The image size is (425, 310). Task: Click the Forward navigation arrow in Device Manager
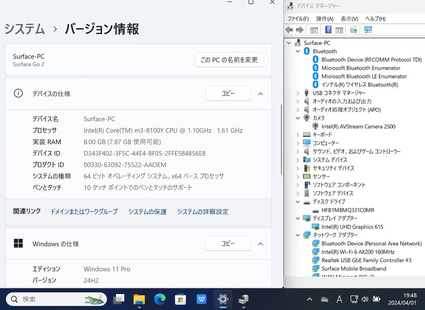pyautogui.click(x=300, y=29)
